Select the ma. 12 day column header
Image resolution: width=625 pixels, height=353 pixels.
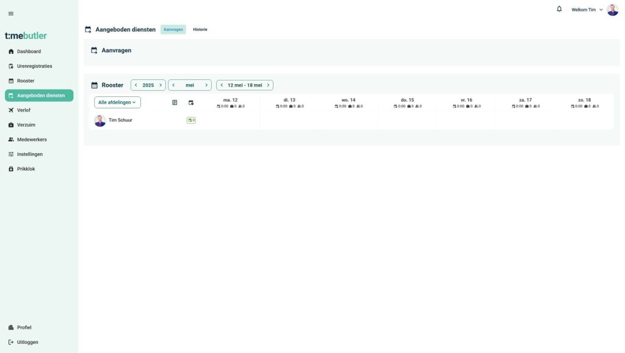(x=230, y=102)
